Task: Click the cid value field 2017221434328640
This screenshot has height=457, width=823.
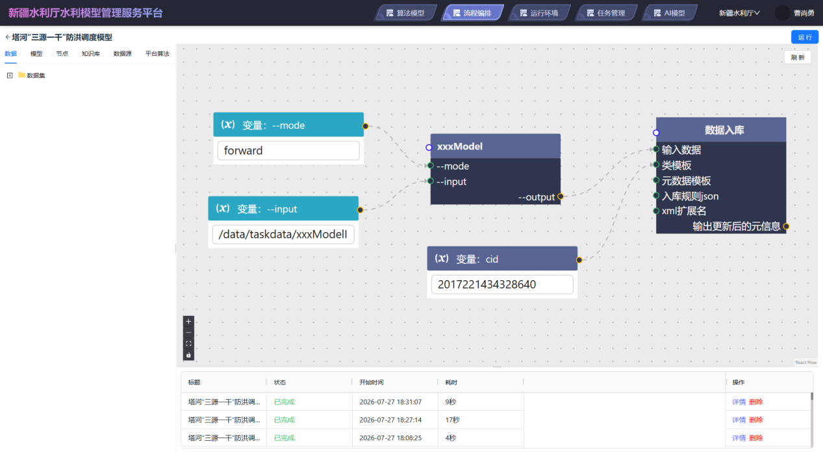Action: 502,284
